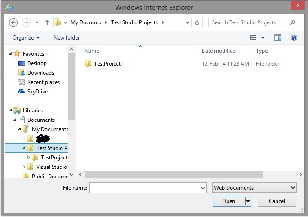Select Libraries in navigation pane
The image size is (308, 217).
(x=33, y=110)
